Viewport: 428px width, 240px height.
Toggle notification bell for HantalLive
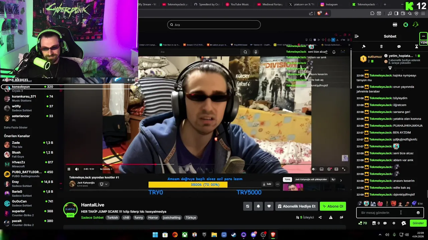[x=258, y=206]
